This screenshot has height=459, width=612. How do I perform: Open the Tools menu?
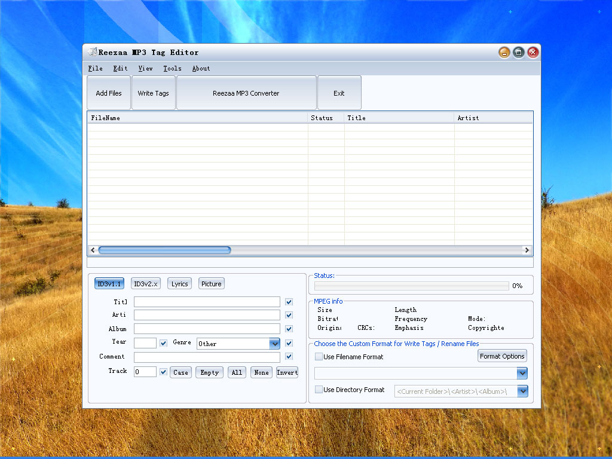tap(172, 68)
